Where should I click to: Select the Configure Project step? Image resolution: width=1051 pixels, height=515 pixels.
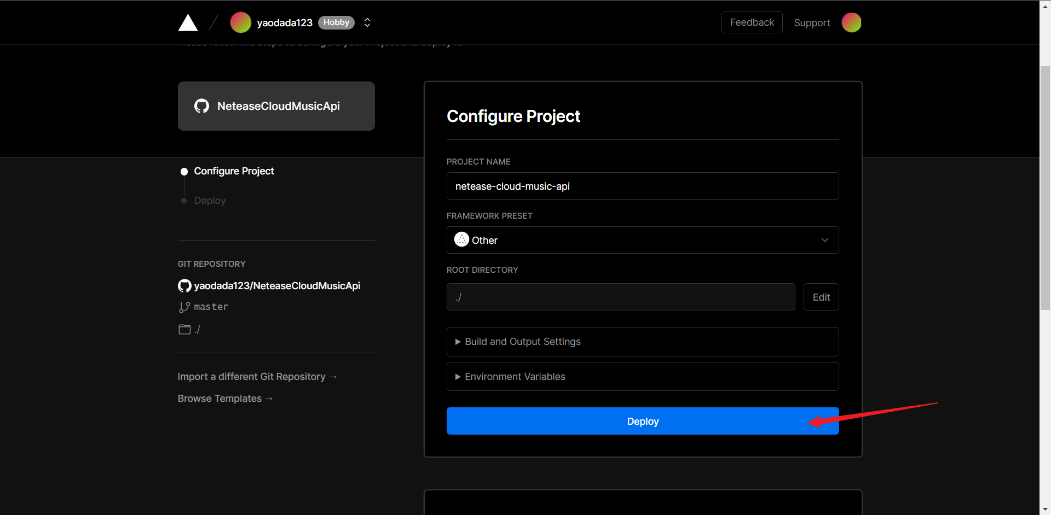click(x=234, y=171)
